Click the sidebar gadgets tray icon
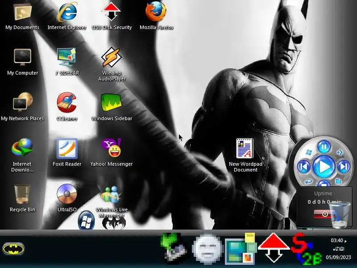This screenshot has height=268, width=357. tap(241, 249)
